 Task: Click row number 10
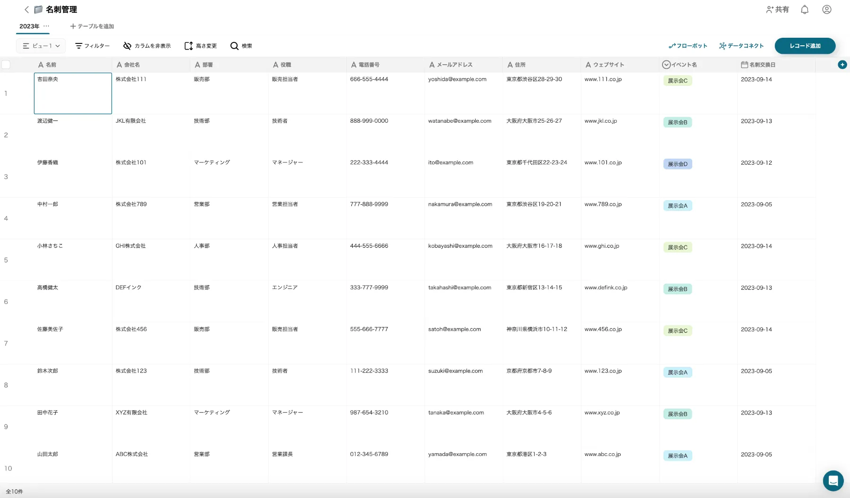point(8,468)
